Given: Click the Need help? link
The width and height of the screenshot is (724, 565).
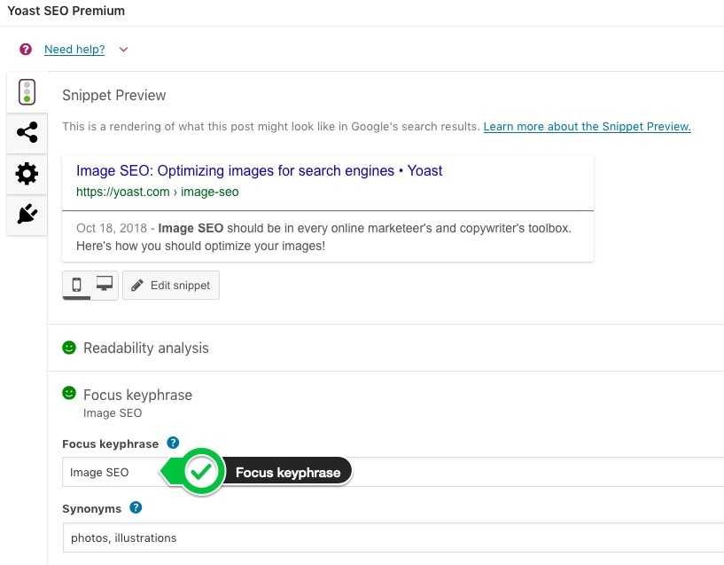Looking at the screenshot, I should (74, 50).
